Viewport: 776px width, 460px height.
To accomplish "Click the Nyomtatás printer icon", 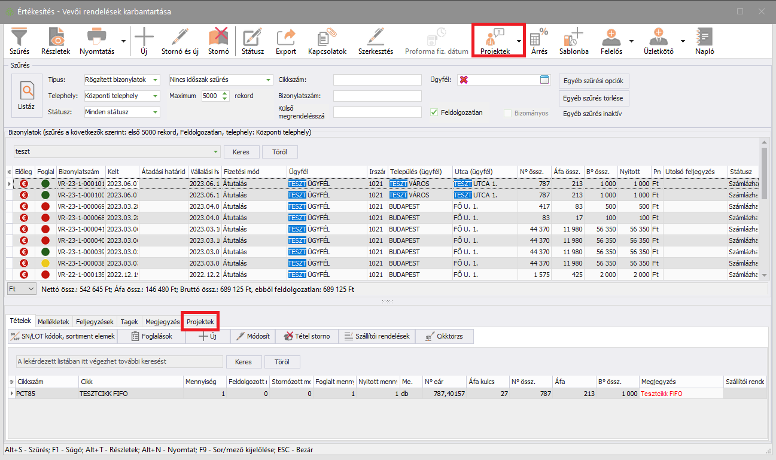I will point(97,37).
